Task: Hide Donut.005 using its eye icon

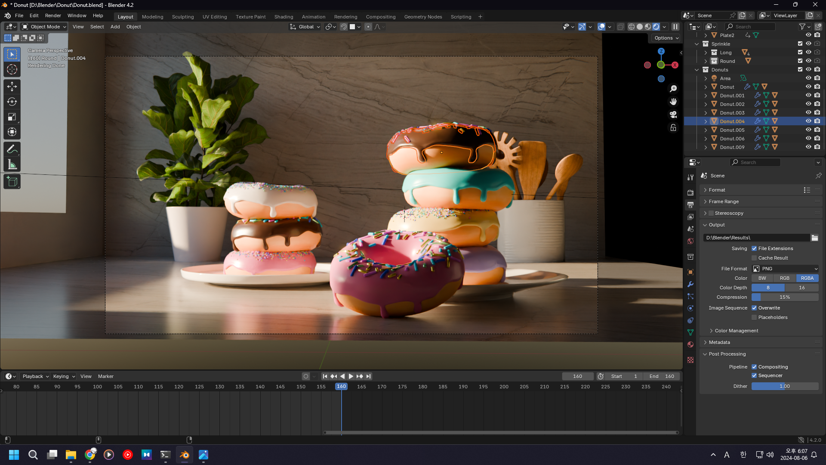Action: tap(808, 130)
